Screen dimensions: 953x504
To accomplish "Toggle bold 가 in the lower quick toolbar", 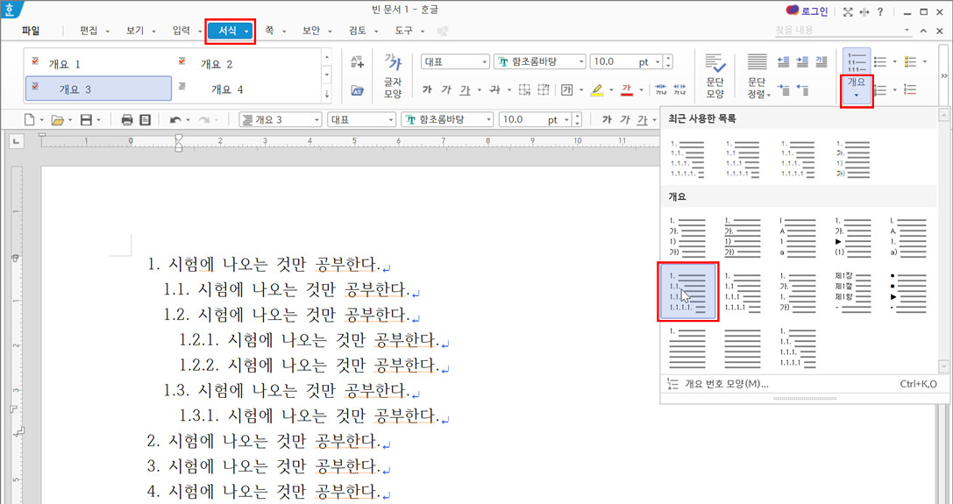I will click(x=606, y=120).
